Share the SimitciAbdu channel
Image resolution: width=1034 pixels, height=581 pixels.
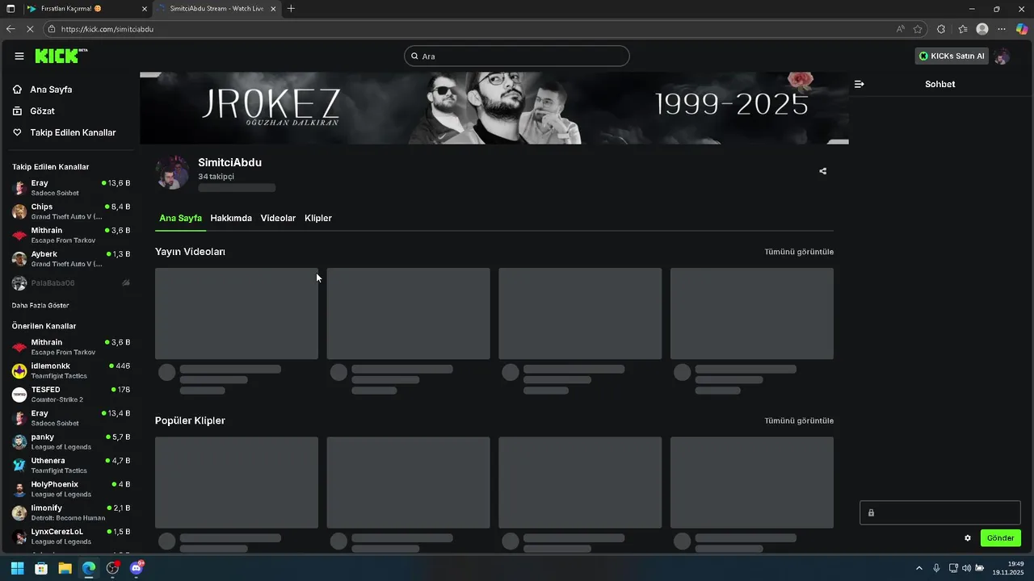coord(822,171)
